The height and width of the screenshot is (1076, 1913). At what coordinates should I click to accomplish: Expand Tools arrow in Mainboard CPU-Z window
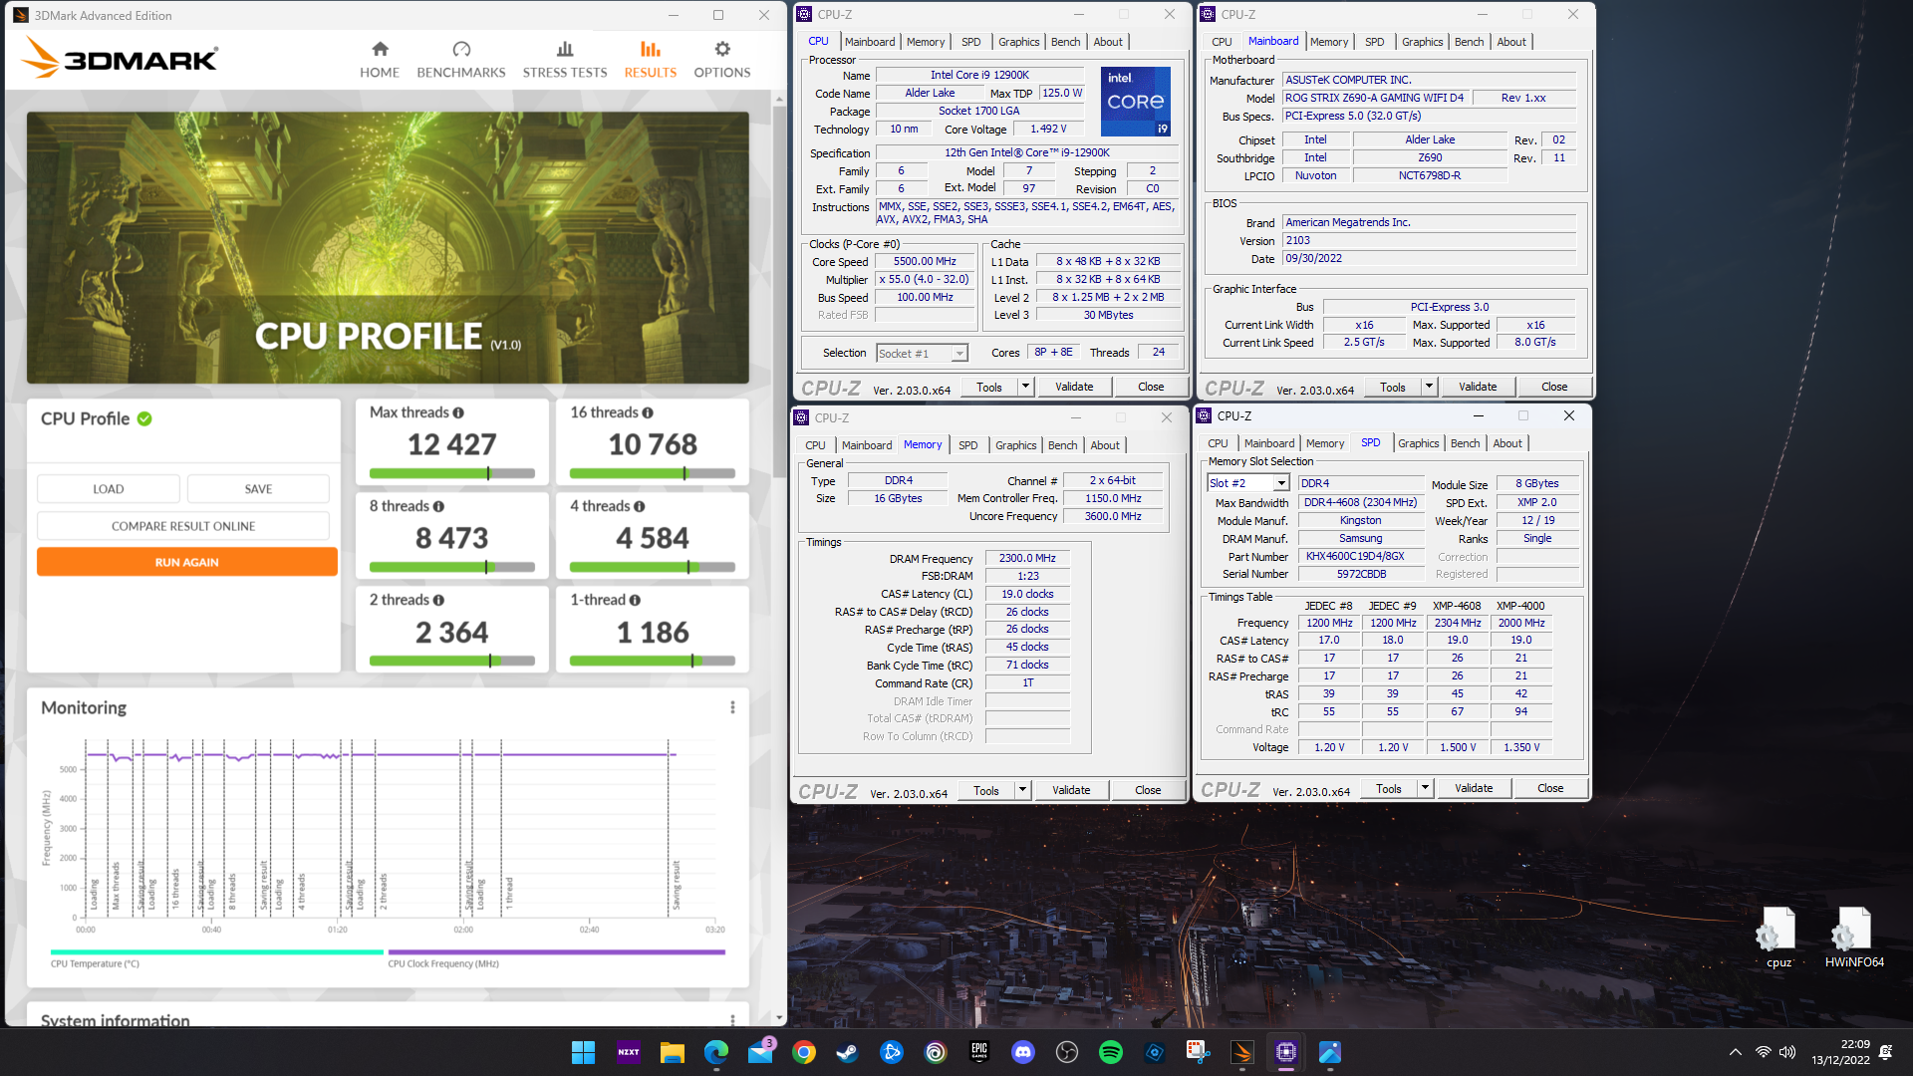pyautogui.click(x=1429, y=387)
